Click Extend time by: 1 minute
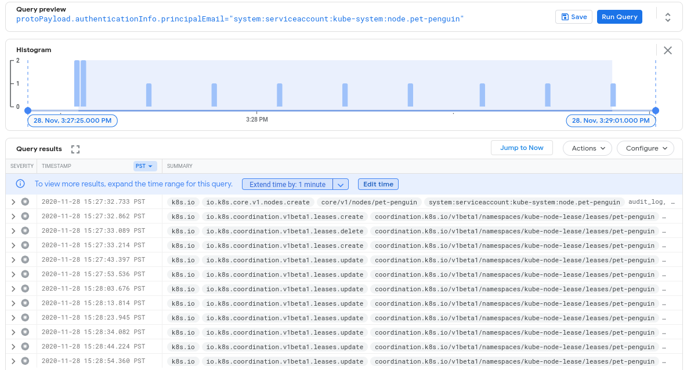The height and width of the screenshot is (370, 687). (x=287, y=185)
